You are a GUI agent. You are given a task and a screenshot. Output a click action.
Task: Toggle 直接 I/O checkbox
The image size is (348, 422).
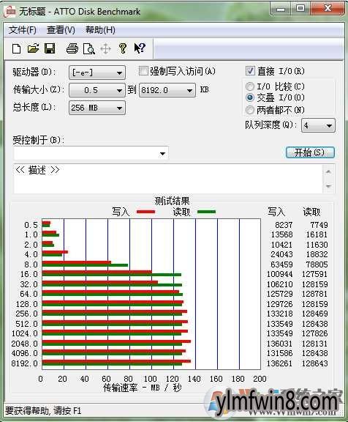(250, 71)
